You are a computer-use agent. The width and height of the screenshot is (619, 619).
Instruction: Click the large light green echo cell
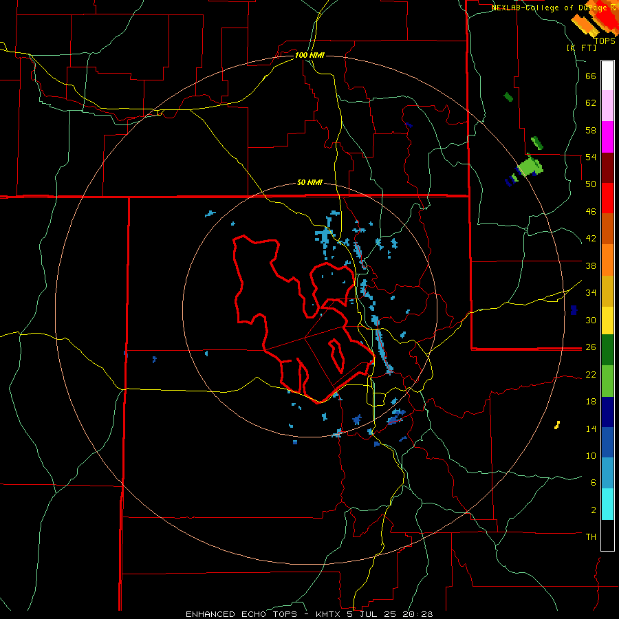tap(530, 166)
